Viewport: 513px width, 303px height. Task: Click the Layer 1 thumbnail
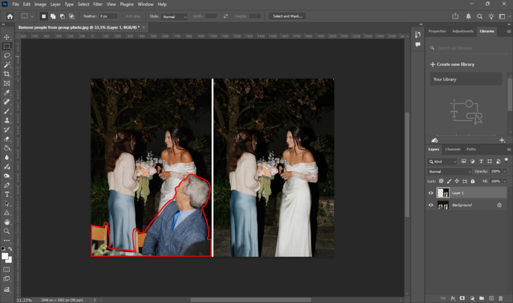point(443,192)
